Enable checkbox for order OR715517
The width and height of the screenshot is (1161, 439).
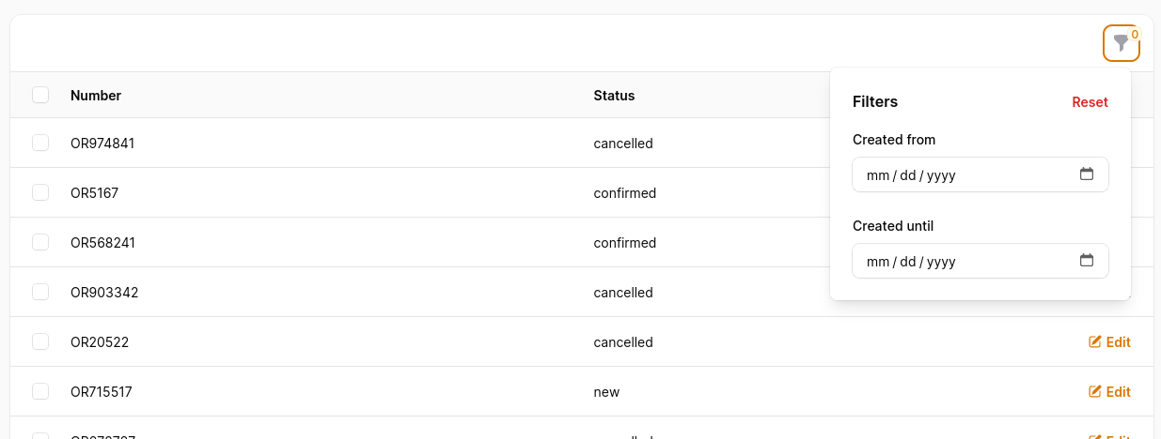click(40, 392)
